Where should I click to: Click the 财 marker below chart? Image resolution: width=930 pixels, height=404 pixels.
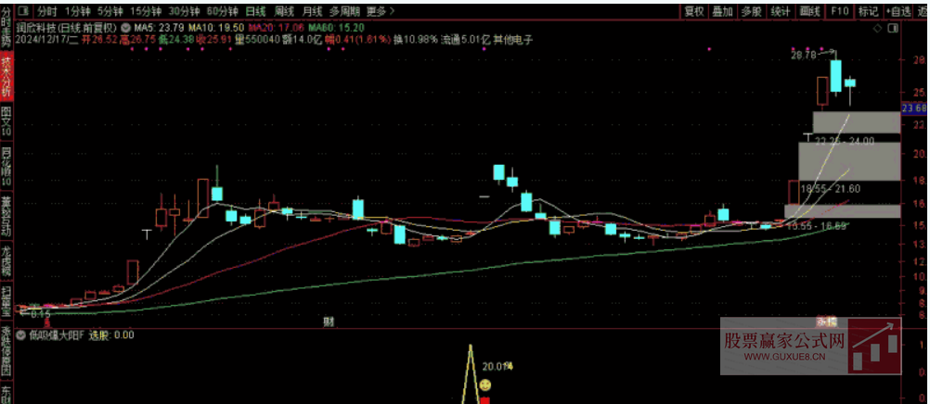tap(327, 322)
